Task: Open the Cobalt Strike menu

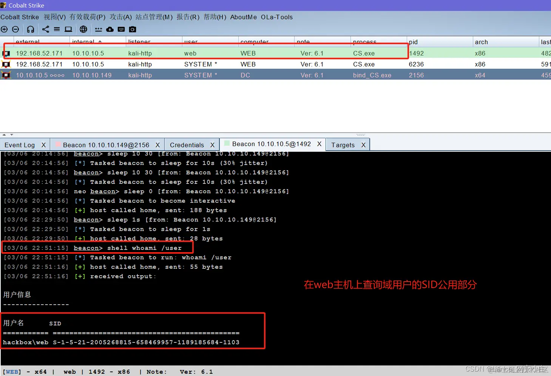Action: pos(20,17)
